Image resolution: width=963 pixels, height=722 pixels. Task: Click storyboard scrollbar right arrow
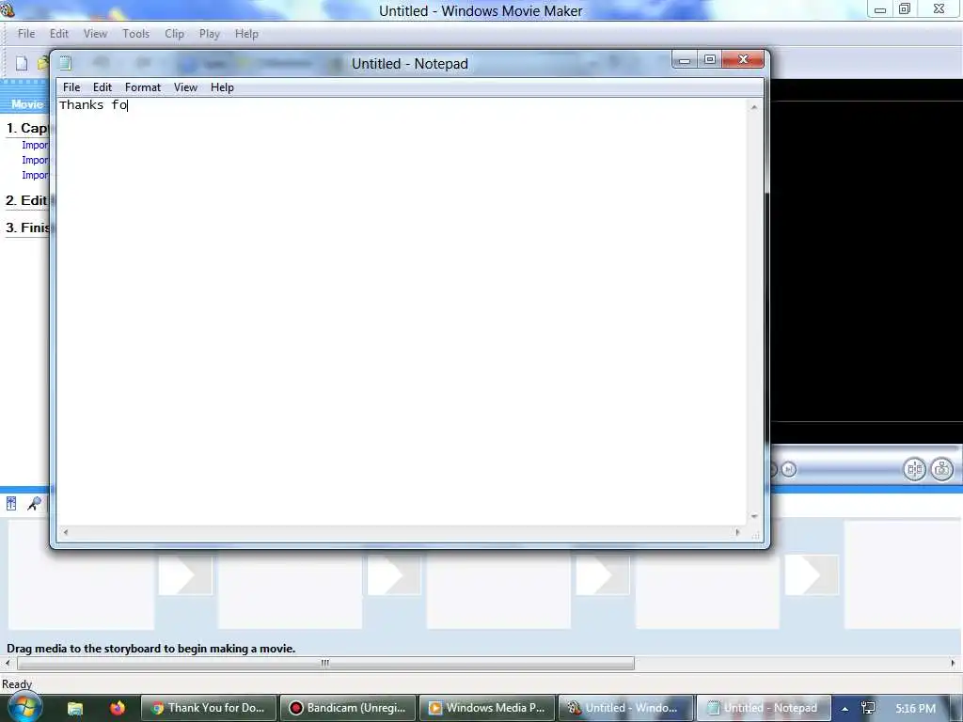coord(953,663)
